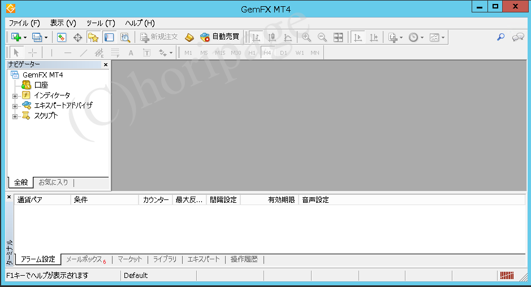Select the bar chart icon

click(256, 37)
